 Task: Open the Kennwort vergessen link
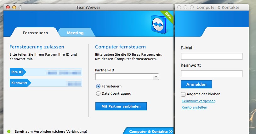click(198, 101)
